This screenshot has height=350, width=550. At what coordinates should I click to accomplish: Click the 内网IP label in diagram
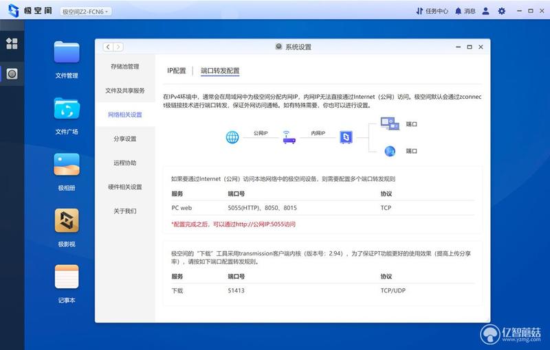tap(318, 133)
